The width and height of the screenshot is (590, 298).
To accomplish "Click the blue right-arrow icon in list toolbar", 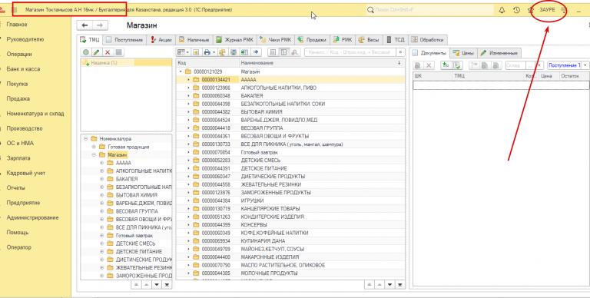I will coord(256,52).
